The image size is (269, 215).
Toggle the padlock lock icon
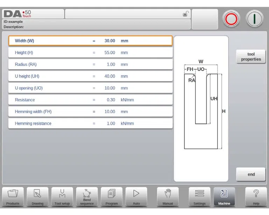tap(186, 14)
